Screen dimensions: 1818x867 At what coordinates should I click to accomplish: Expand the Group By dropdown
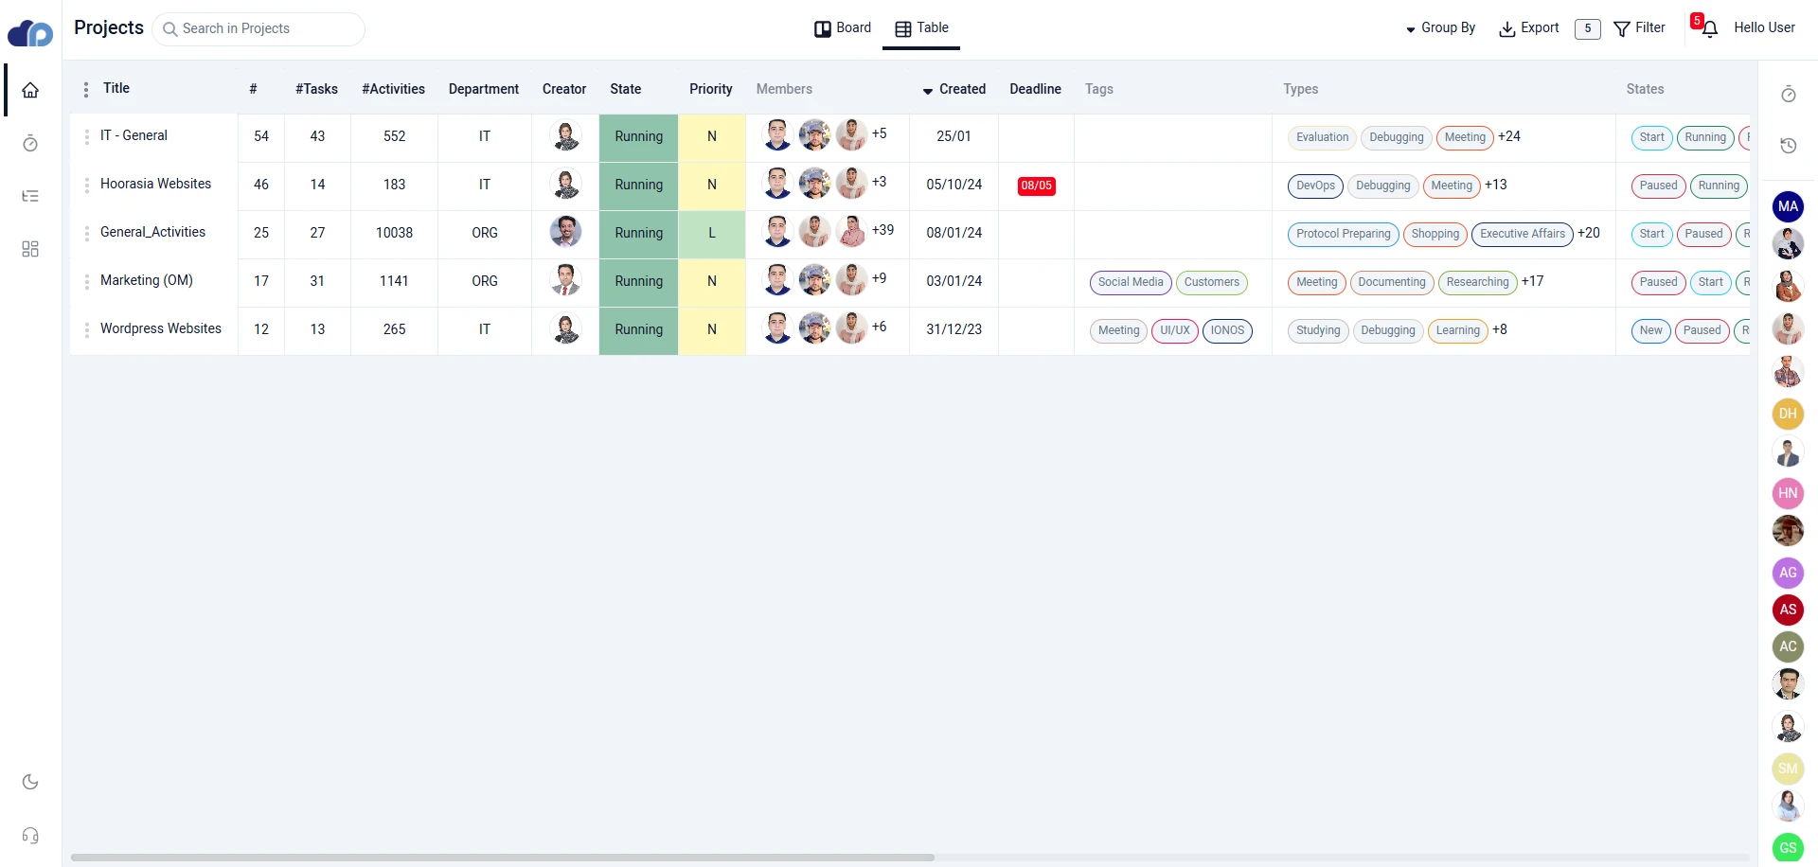[x=1440, y=28]
